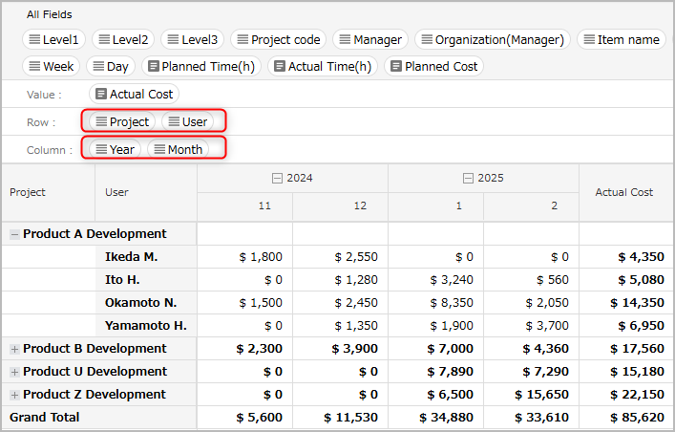This screenshot has width=675, height=432.
Task: Click the $ 6,950 total for Yamamoto H.
Action: coord(626,326)
